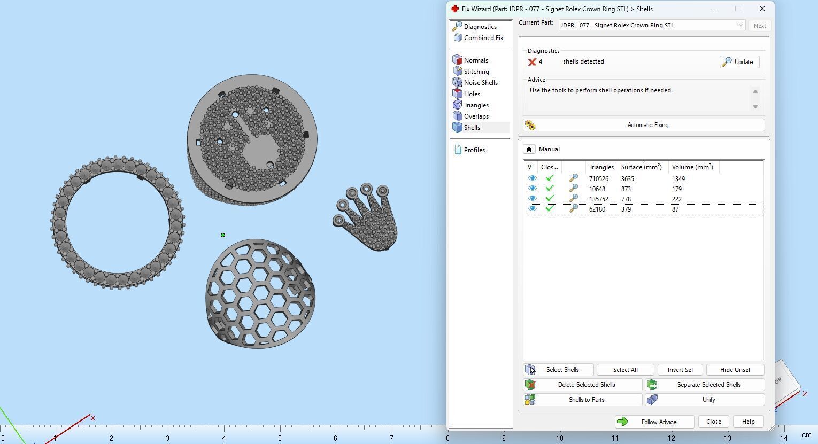Click Follow Advice button
The image size is (818, 444).
(x=654, y=422)
